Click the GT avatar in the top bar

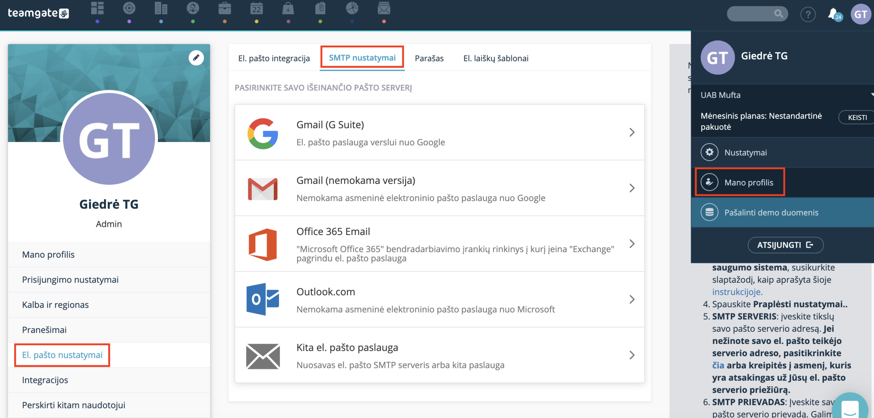click(x=861, y=14)
